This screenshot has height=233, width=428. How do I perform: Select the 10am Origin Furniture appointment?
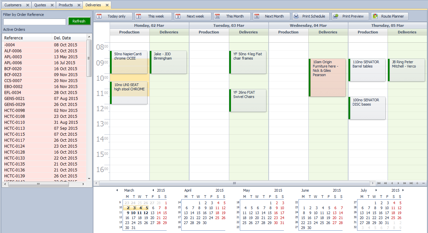click(327, 78)
